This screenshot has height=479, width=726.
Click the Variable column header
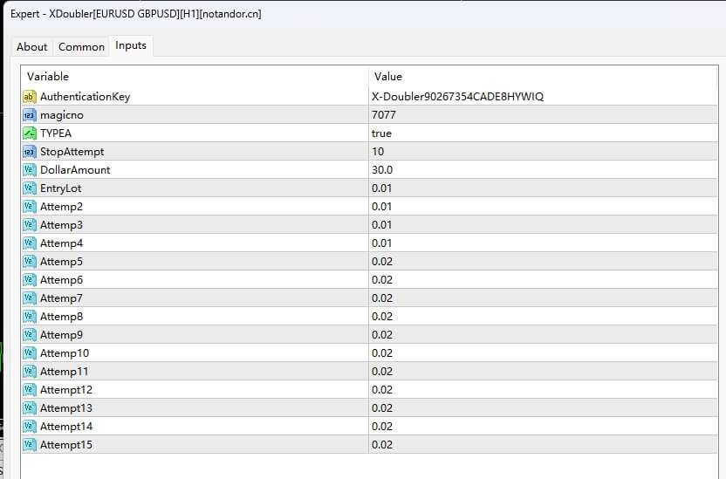click(195, 77)
